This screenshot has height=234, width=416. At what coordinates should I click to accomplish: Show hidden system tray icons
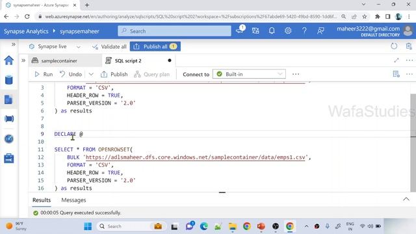coord(306,226)
